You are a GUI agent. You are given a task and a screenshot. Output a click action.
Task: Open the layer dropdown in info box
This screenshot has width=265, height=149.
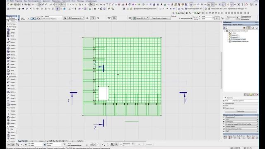pos(76,18)
